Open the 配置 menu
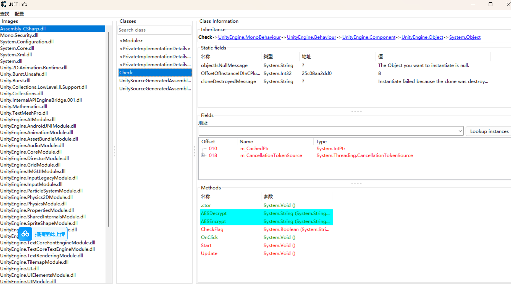 pos(19,14)
